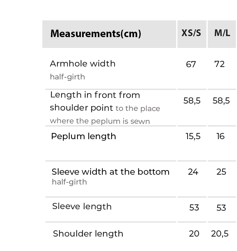Select Sleeve width value 25 for M/L
237x251 pixels.
(221, 172)
